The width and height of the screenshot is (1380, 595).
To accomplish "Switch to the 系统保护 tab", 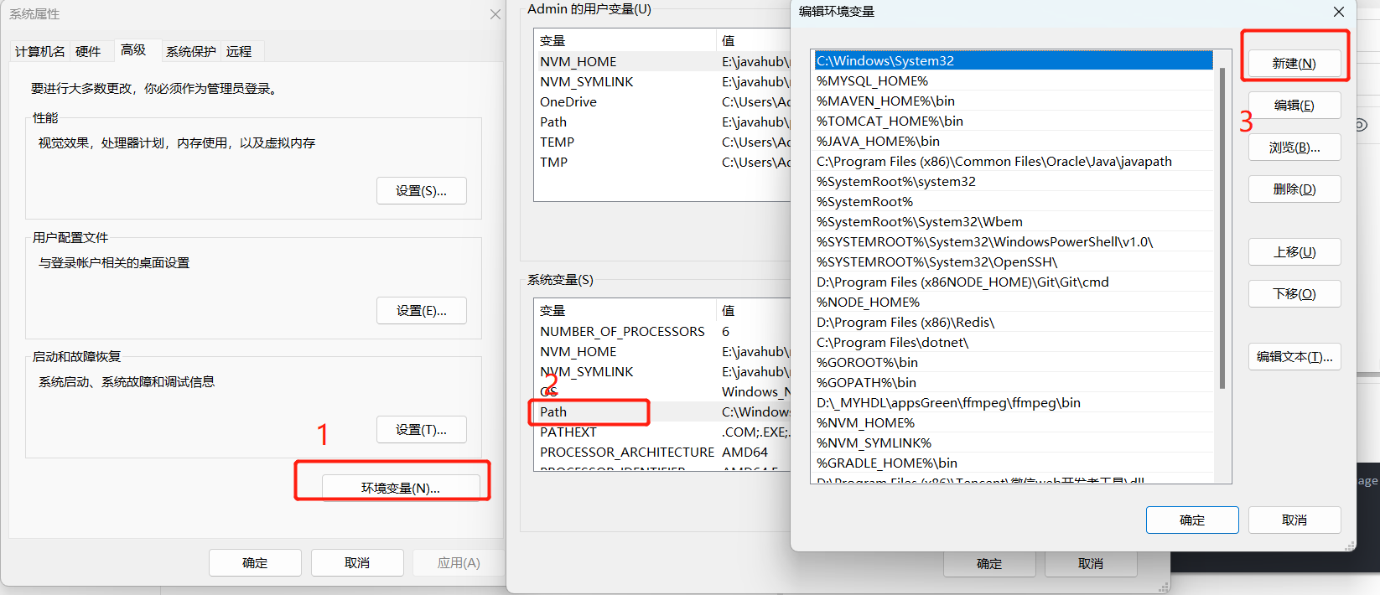I will tap(190, 52).
